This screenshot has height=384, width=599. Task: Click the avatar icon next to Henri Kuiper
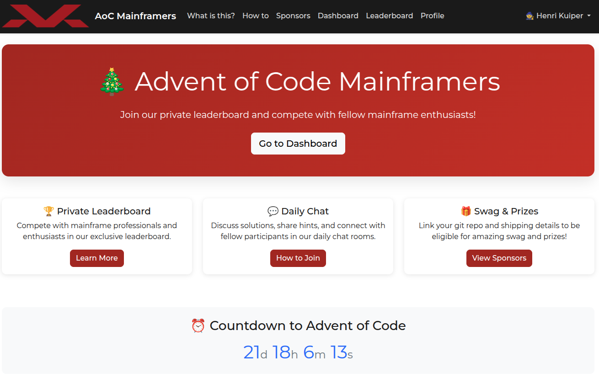pos(529,15)
